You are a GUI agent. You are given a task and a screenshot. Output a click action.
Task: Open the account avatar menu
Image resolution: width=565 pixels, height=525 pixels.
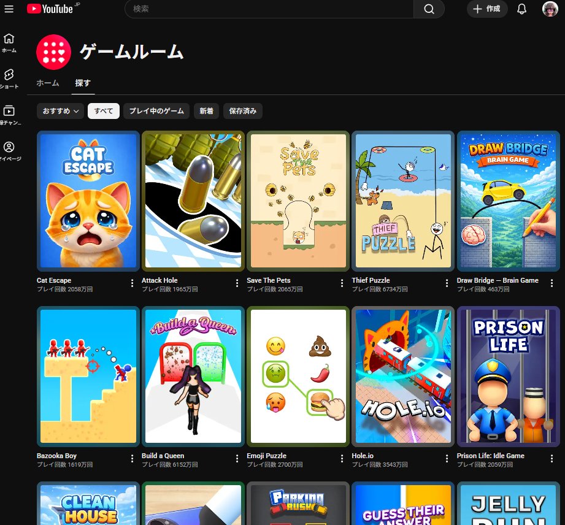[x=550, y=9]
